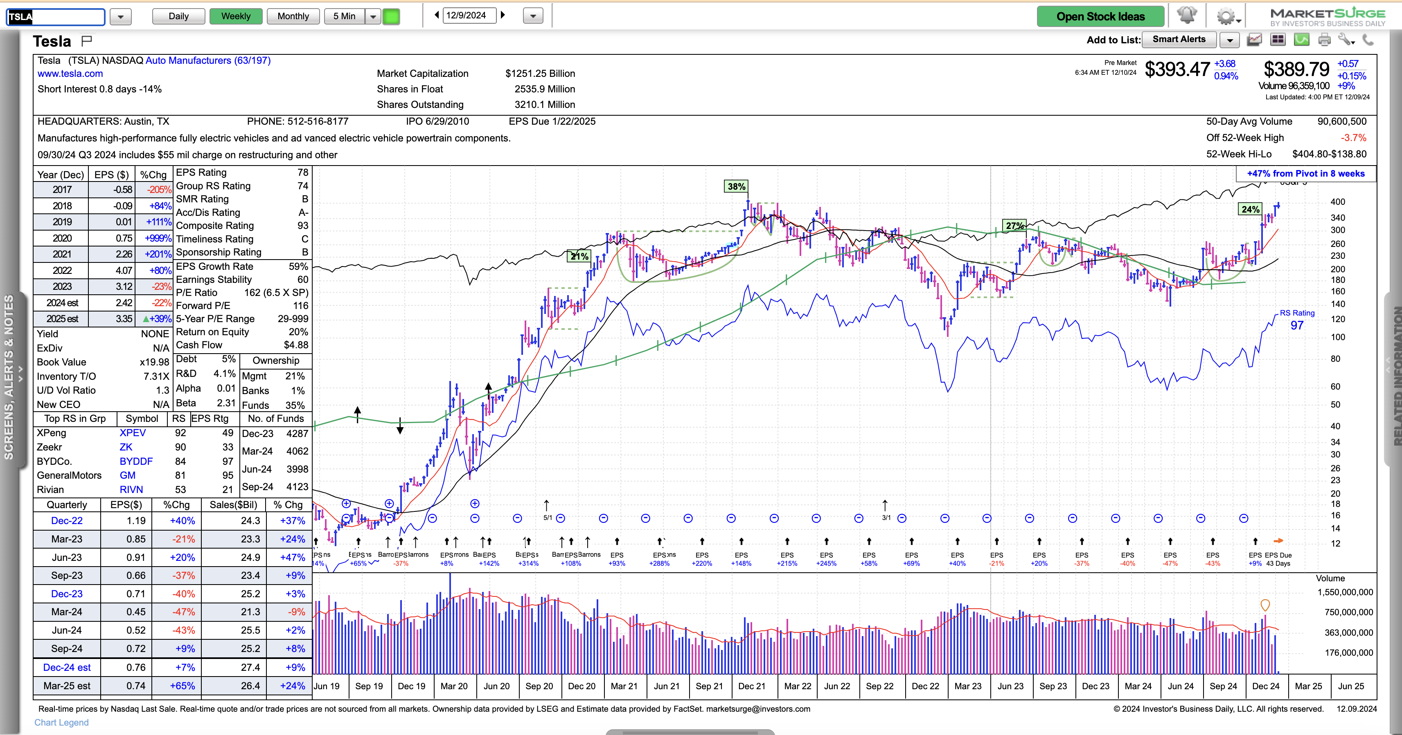This screenshot has width=1402, height=735.
Task: Open the four-panel grid view icon
Action: (x=1278, y=40)
